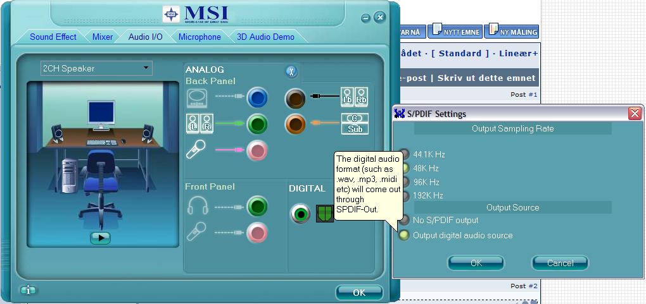This screenshot has height=304, width=646.
Task: Click the pink microphone jack on the Back Panel
Action: click(257, 150)
